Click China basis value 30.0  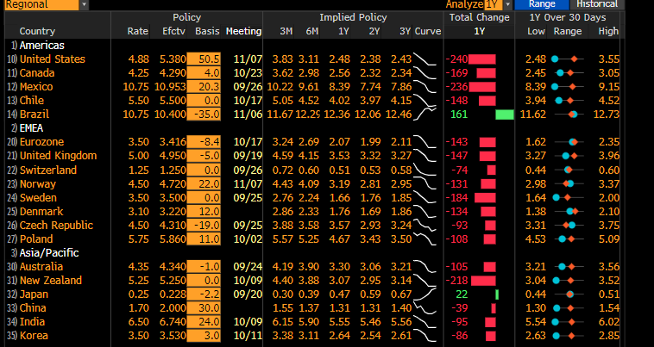(x=204, y=308)
